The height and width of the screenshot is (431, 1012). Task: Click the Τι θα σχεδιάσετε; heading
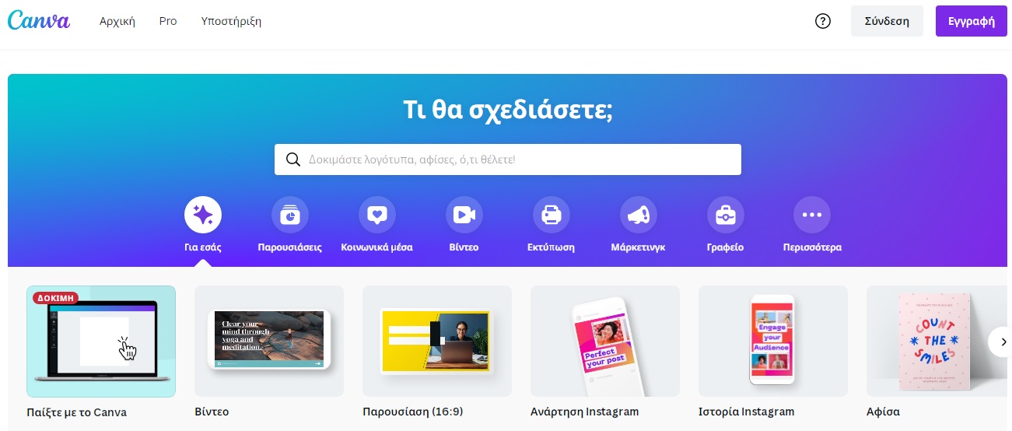click(x=508, y=110)
